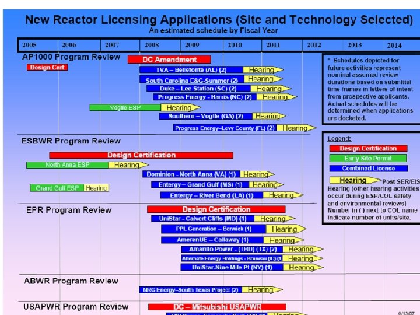The width and height of the screenshot is (420, 315).
Task: Select the green 'Vogtle ESP' bar
Action: coord(125,107)
